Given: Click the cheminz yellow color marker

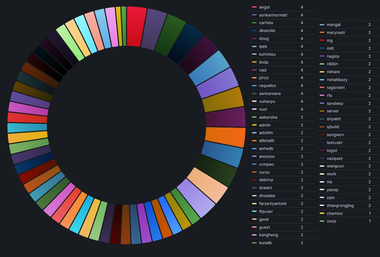Looking at the screenshot, I should (322, 214).
